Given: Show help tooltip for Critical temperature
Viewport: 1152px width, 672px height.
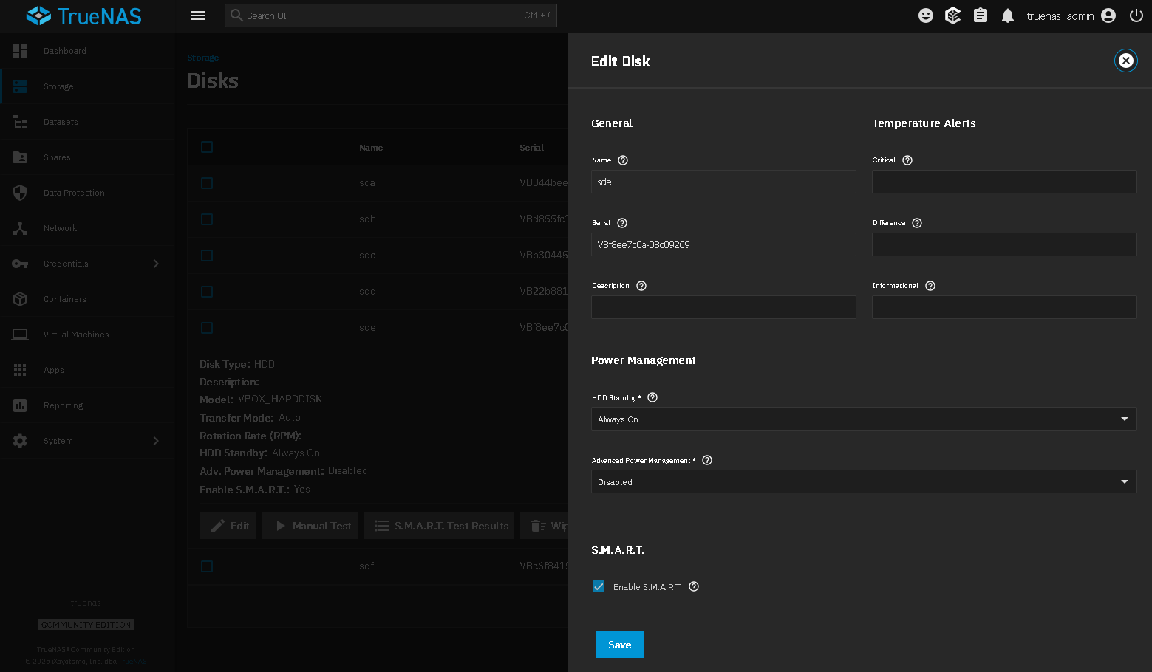Looking at the screenshot, I should 907,160.
